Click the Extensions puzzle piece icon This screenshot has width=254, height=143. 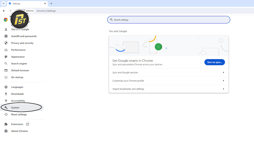pos(6,124)
